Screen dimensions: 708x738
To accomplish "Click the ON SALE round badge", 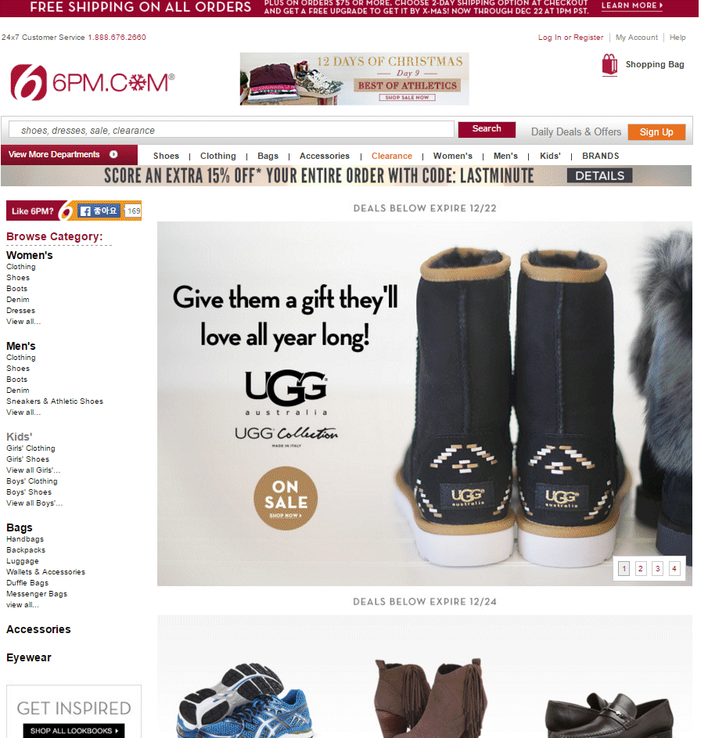I will [x=286, y=499].
